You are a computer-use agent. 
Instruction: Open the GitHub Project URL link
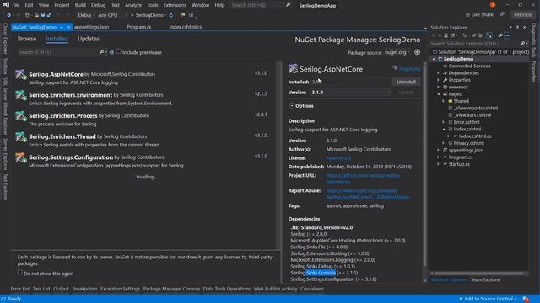pyautogui.click(x=363, y=178)
